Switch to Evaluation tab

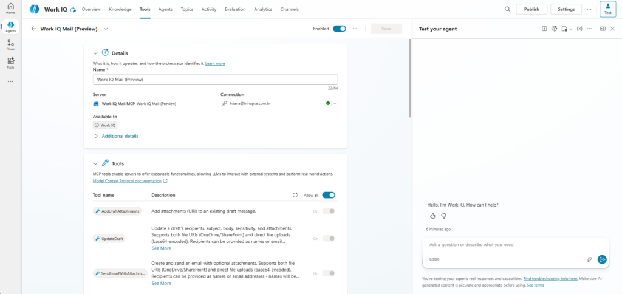tap(235, 9)
